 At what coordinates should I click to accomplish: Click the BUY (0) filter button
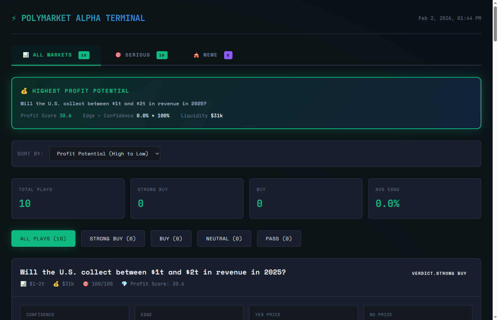171,238
